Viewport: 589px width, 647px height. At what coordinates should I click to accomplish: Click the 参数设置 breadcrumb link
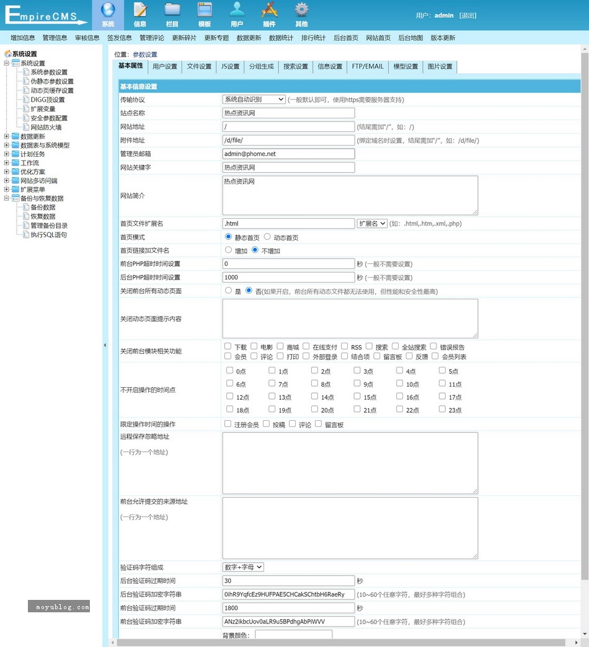point(145,55)
